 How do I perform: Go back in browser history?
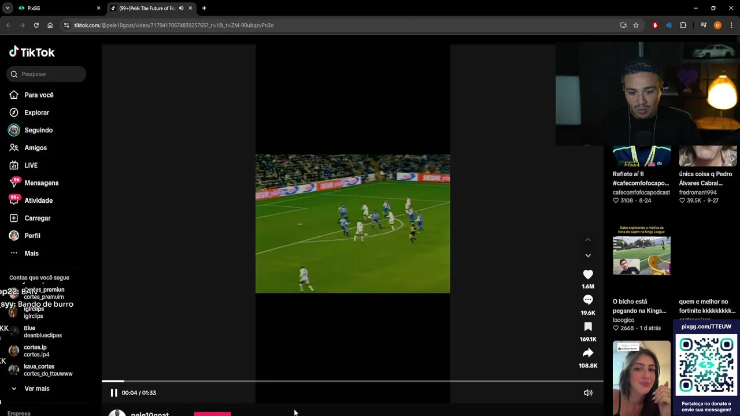click(8, 25)
